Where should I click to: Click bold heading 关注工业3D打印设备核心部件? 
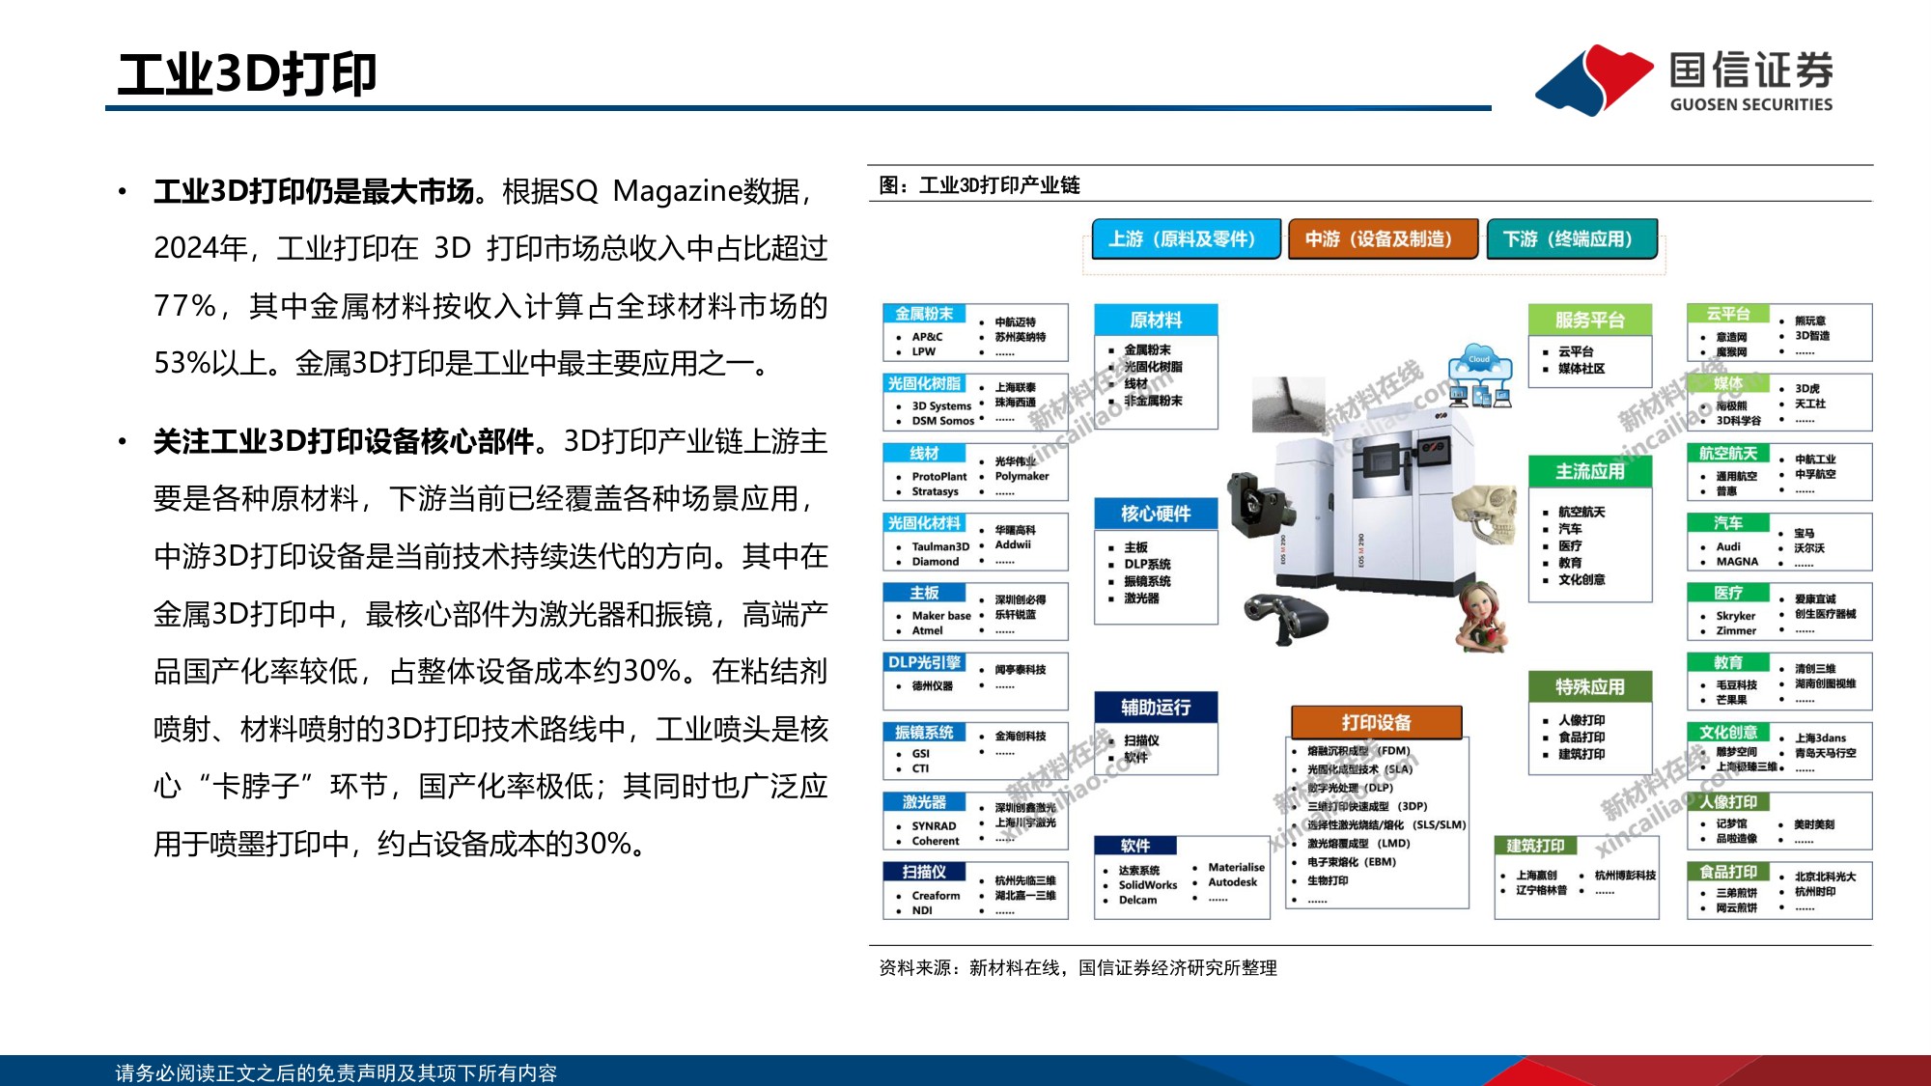344,441
